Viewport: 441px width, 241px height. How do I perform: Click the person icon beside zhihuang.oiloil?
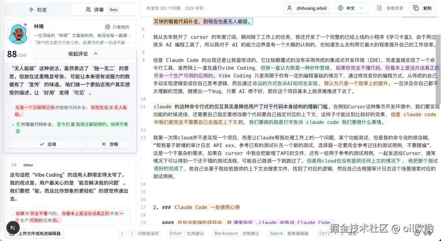click(289, 8)
